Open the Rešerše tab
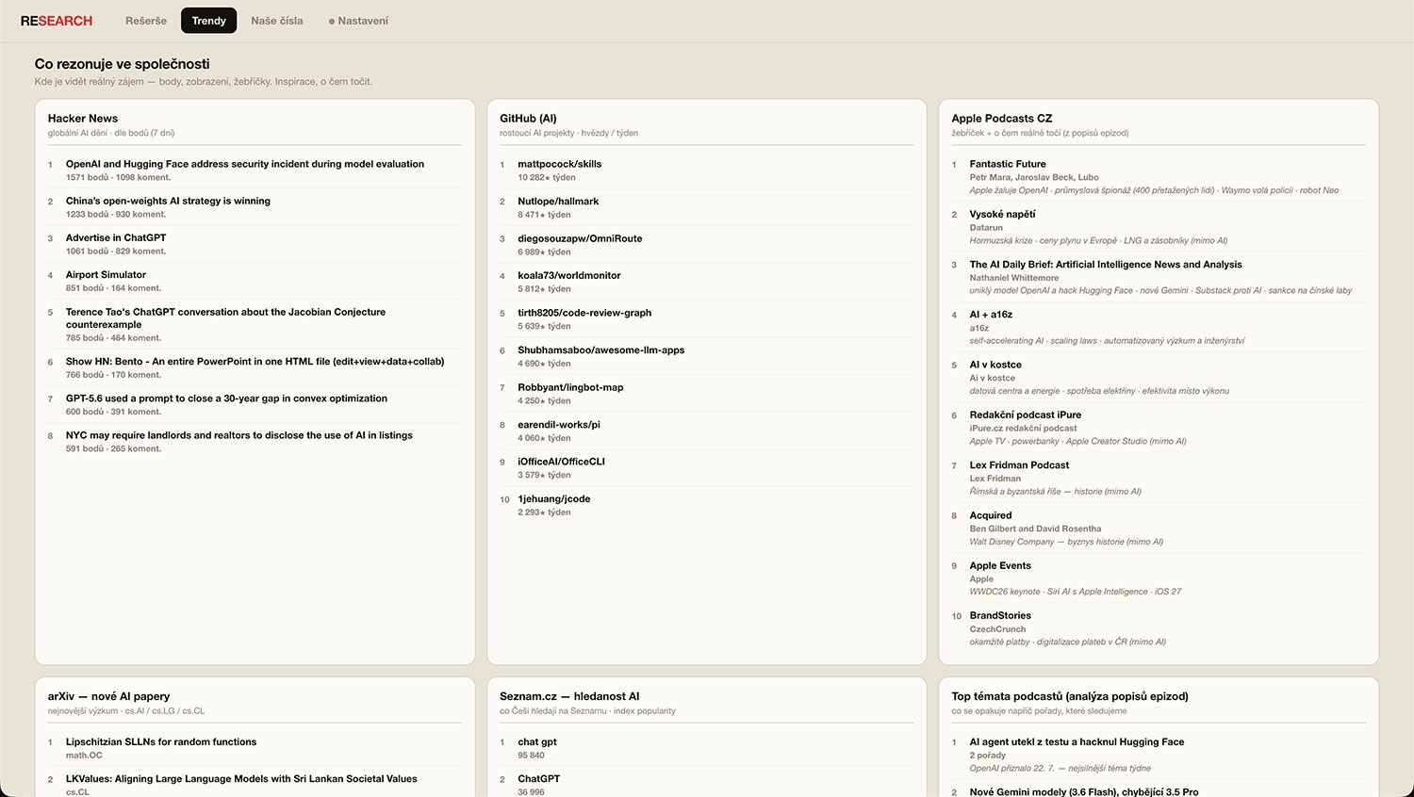Image resolution: width=1414 pixels, height=797 pixels. [x=146, y=21]
